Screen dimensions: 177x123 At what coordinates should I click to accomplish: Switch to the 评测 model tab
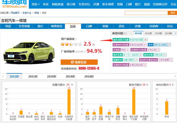138,26
